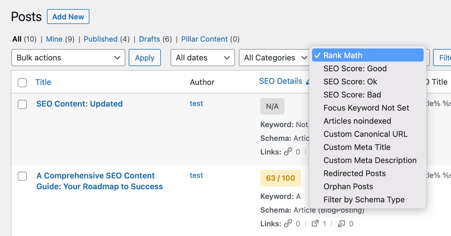
Task: Open the SEO Content: Updated post
Action: coord(79,104)
